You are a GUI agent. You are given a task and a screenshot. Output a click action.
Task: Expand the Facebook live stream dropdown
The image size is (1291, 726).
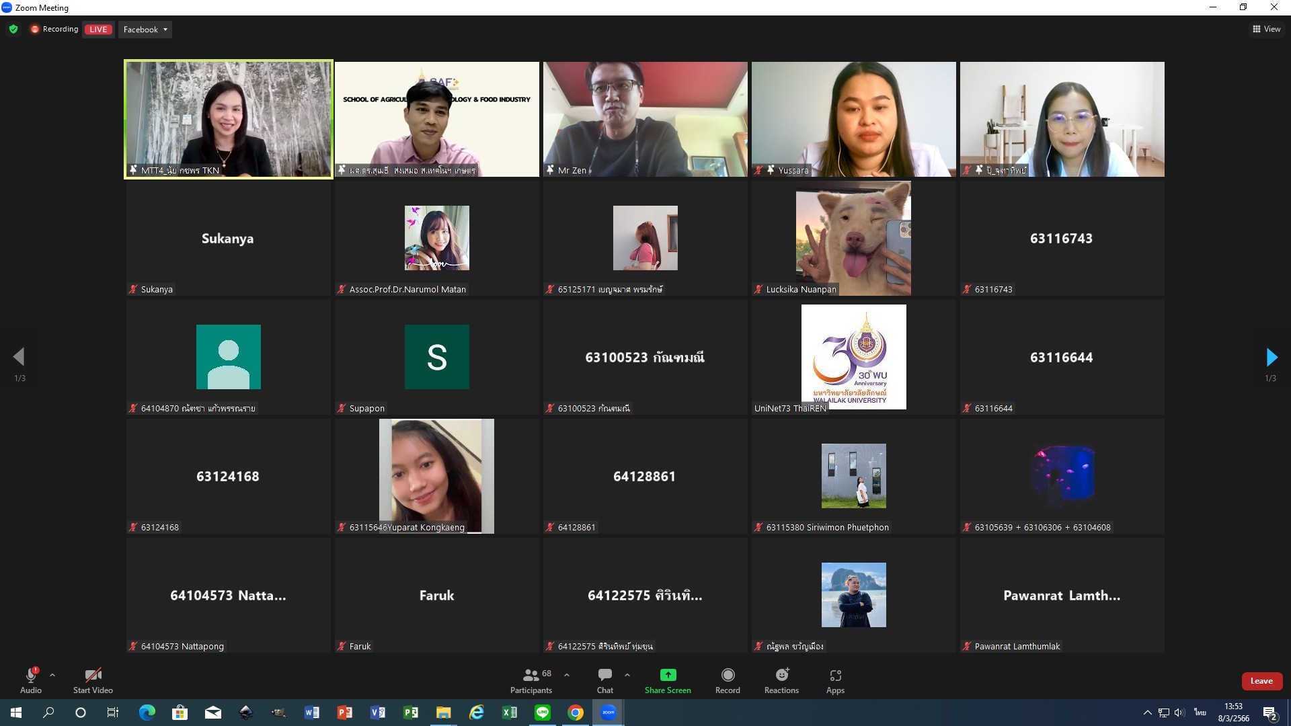(x=145, y=30)
